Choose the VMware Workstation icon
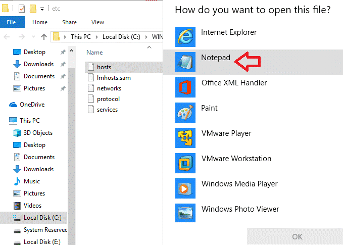 tap(185, 163)
